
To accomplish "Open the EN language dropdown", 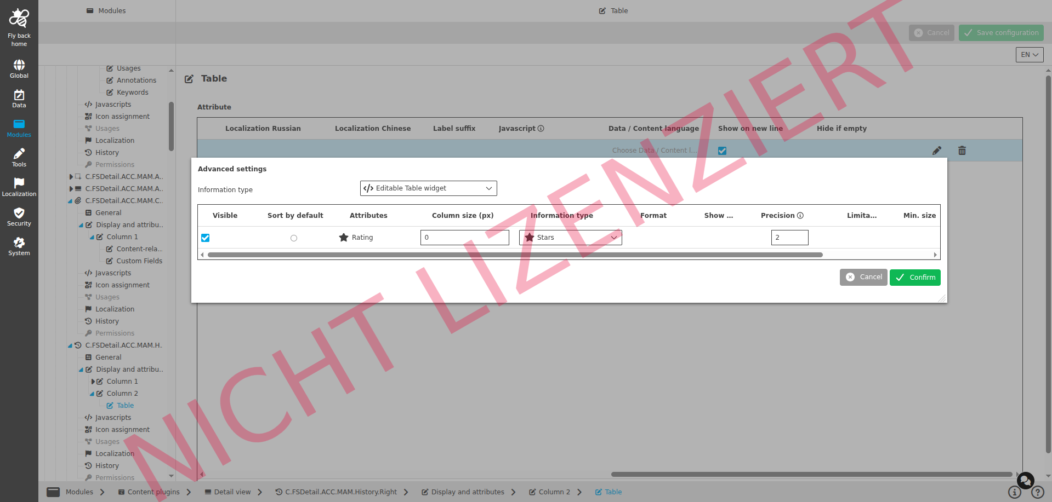I will (x=1030, y=55).
